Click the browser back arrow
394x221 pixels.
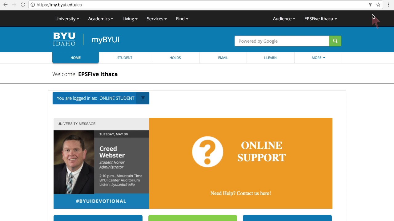[5, 5]
